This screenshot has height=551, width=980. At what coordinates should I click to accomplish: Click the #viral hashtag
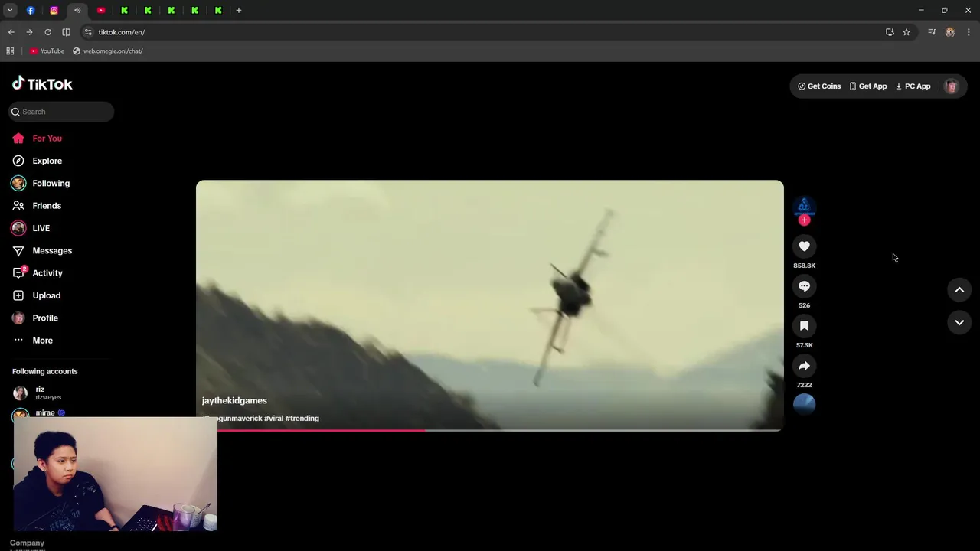click(274, 419)
